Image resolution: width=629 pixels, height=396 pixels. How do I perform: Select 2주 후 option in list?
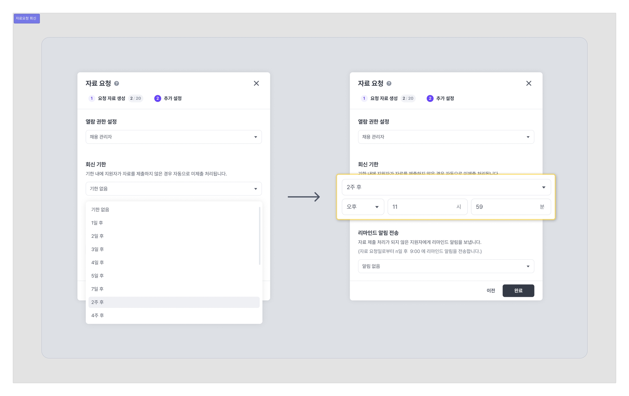click(x=98, y=302)
